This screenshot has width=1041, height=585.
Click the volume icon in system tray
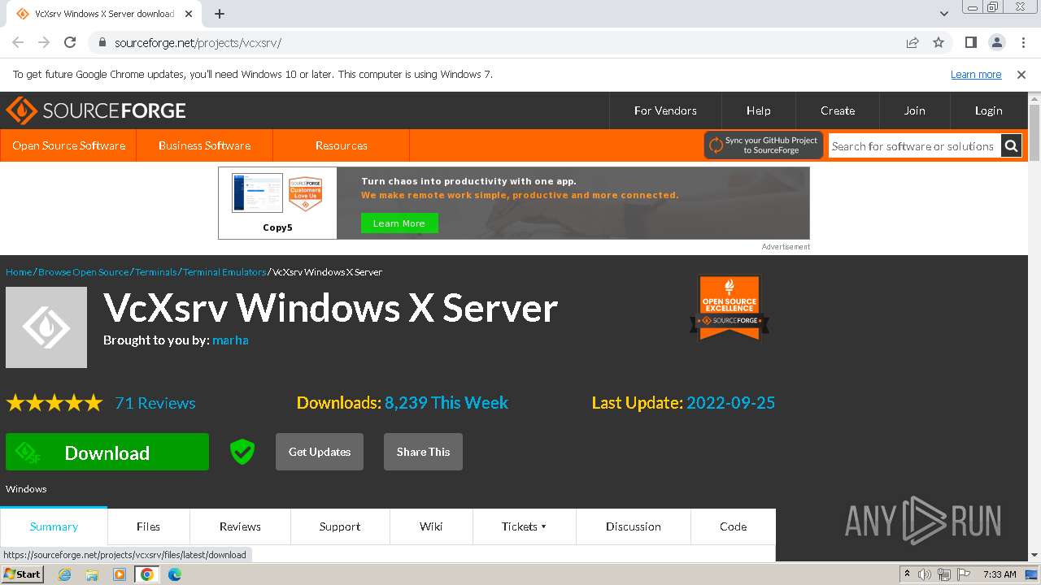click(x=925, y=574)
